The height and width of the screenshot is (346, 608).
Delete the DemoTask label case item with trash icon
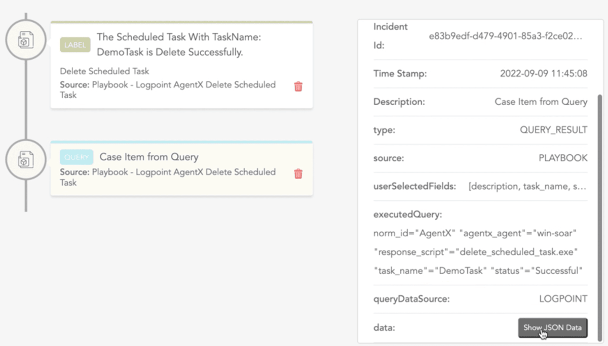[298, 87]
